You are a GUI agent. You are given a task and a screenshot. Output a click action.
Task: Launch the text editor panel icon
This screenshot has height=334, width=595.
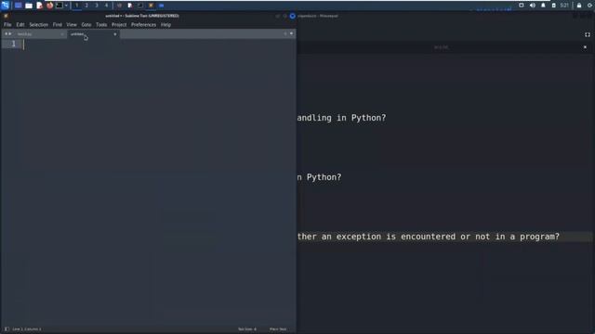pyautogui.click(x=39, y=6)
